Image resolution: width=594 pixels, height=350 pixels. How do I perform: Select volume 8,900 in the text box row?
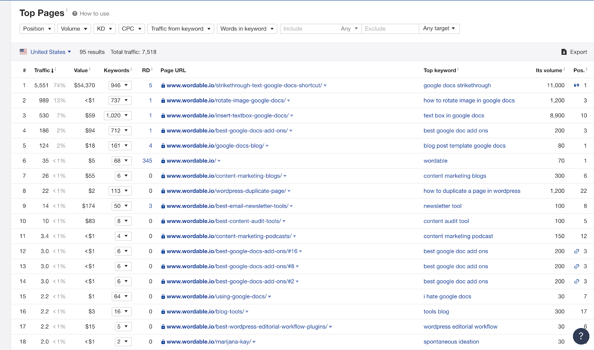(x=557, y=116)
